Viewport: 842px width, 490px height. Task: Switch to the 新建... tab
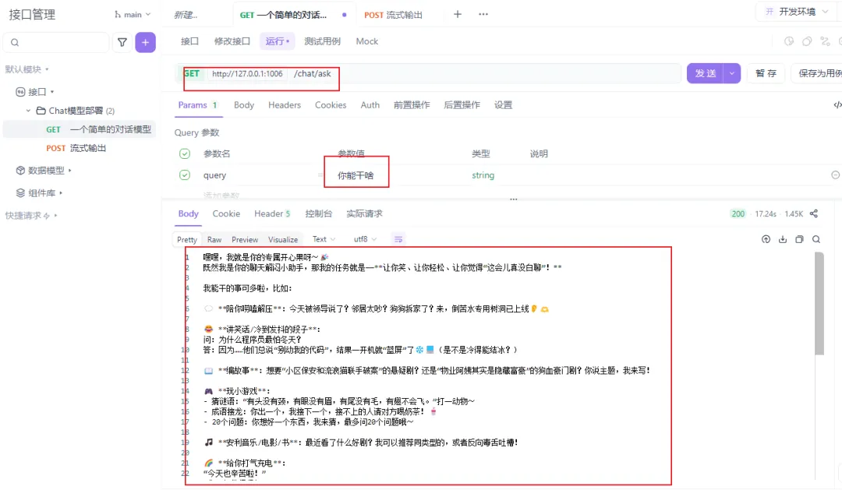(186, 15)
